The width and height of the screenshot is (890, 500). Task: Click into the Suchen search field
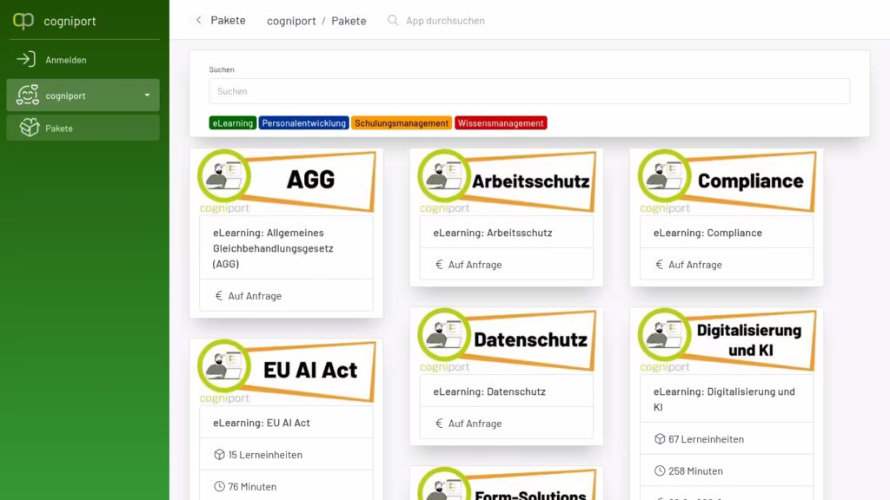[x=528, y=91]
